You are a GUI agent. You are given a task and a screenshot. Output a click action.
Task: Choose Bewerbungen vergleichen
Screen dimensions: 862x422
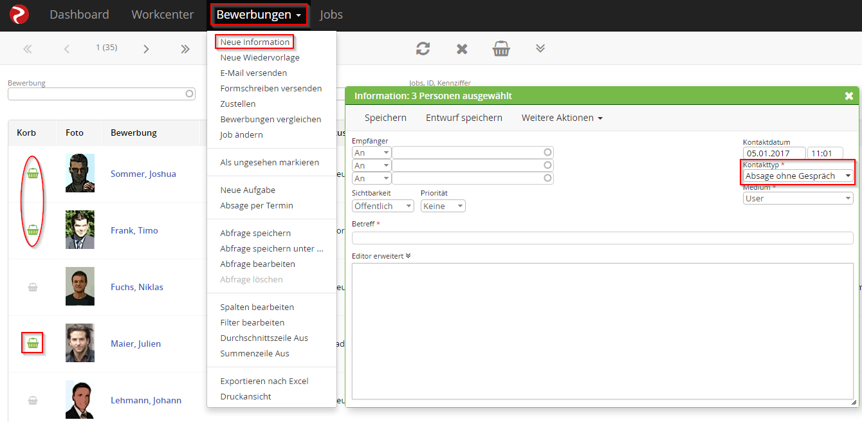point(271,119)
